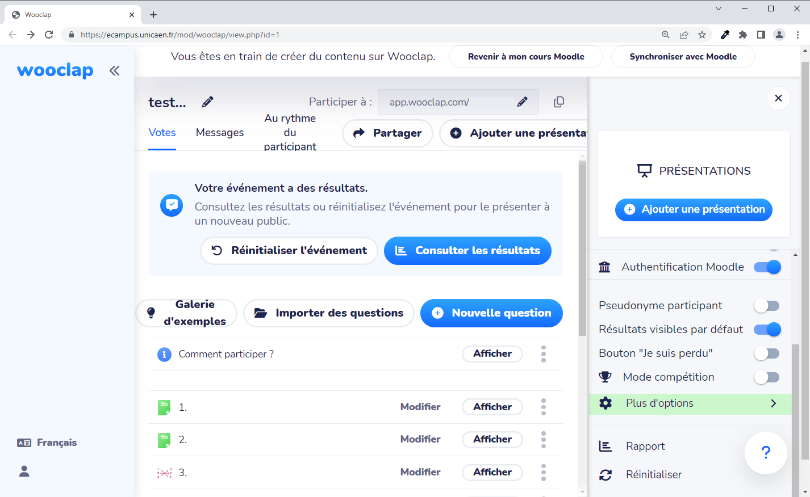Toggle Bouton "Je suis perdu" switch
This screenshot has height=497, width=810.
767,353
